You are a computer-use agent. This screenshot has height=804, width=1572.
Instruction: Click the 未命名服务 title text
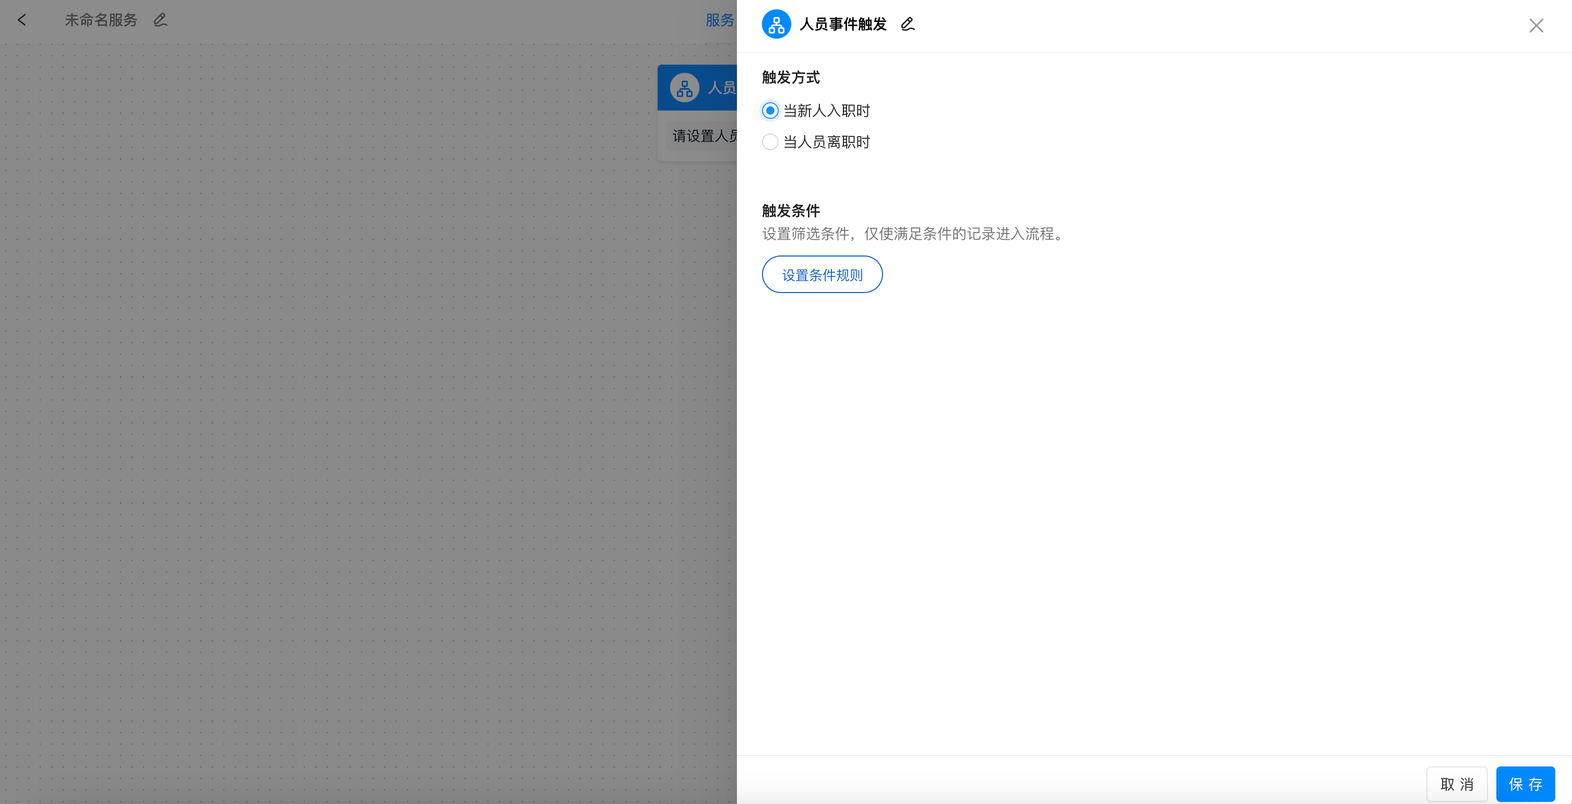101,19
